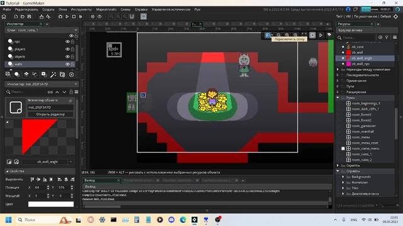Create new layer folder icon
Image resolution: width=403 pixels, height=226 pixels.
62,74
